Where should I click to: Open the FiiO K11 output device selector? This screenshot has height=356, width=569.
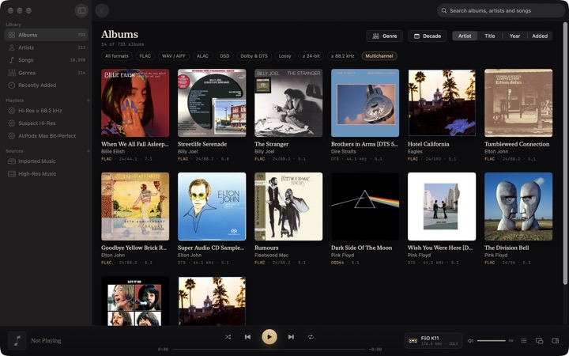(x=433, y=341)
